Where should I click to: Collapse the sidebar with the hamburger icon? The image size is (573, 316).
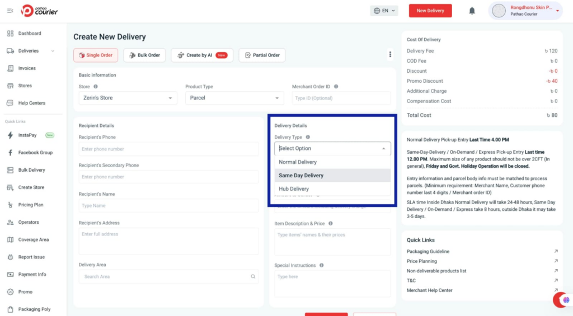(10, 11)
